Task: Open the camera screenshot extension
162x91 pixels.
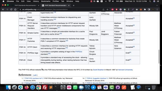Action: (x=137, y=10)
